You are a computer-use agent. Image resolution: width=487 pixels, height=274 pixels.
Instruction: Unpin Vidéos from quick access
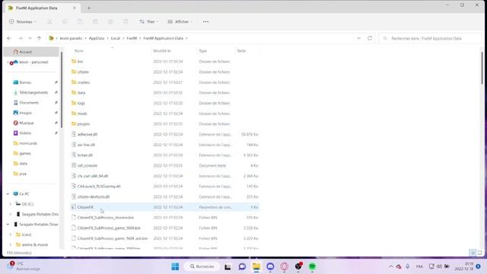(56, 133)
